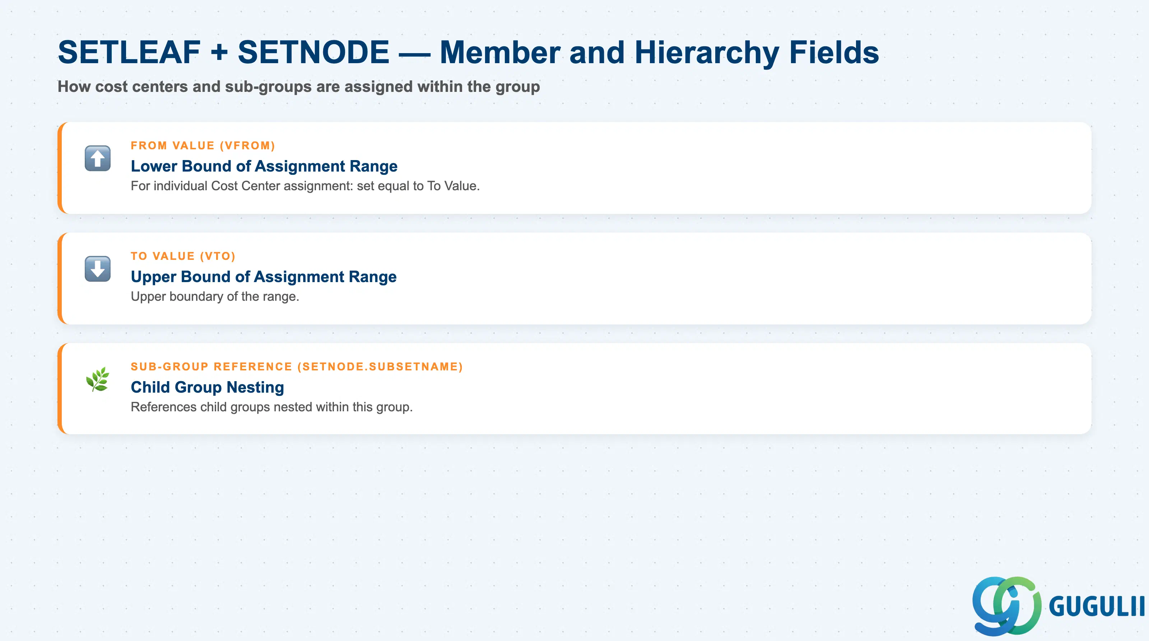Click the text "set equal to To Value" description
This screenshot has width=1149, height=641.
point(305,186)
